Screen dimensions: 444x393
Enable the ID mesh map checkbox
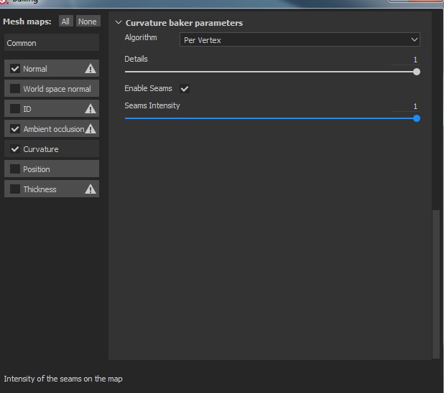pos(14,108)
